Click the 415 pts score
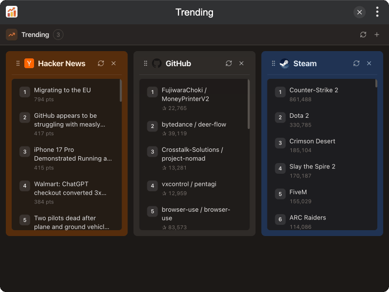 [x=44, y=167]
